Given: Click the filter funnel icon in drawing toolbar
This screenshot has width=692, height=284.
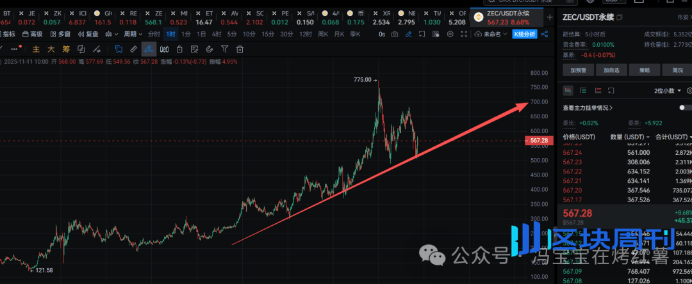Looking at the screenshot, I should 225,49.
